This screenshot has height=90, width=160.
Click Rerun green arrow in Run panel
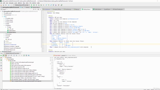(1, 55)
